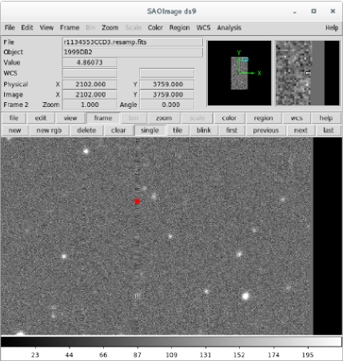This screenshot has width=343, height=361.
Task: Click the large bright star near the right edge
Action: pyautogui.click(x=245, y=296)
